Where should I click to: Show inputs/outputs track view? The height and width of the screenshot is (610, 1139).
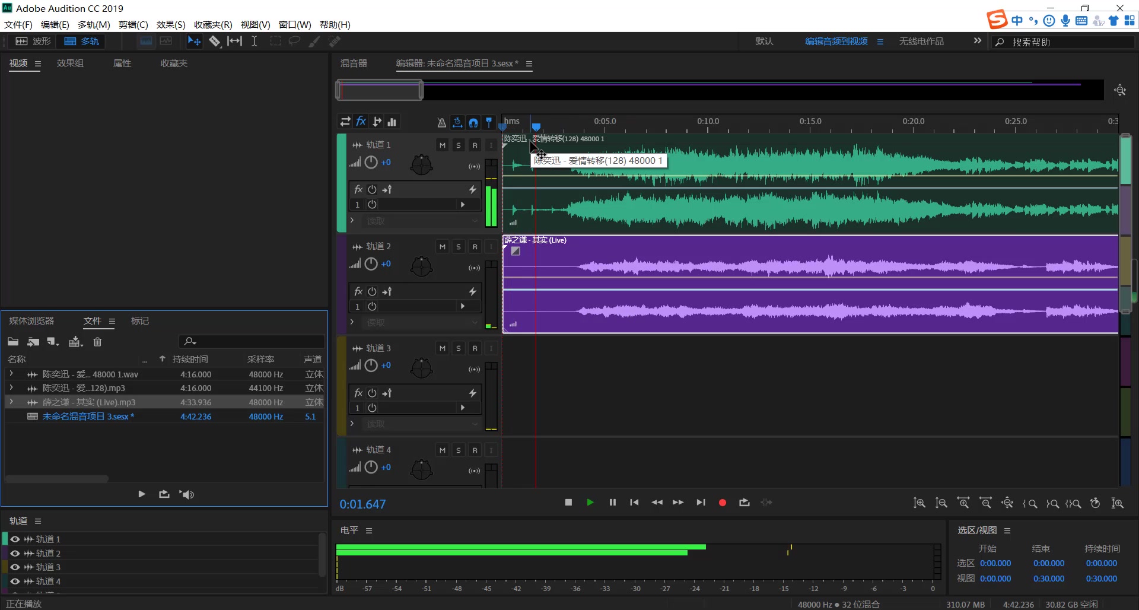pyautogui.click(x=345, y=122)
